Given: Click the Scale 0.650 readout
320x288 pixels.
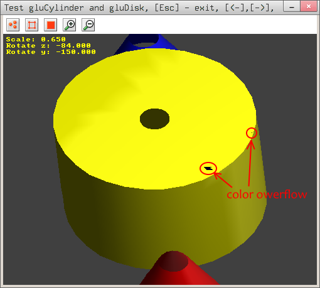Looking at the screenshot, I should coord(36,39).
